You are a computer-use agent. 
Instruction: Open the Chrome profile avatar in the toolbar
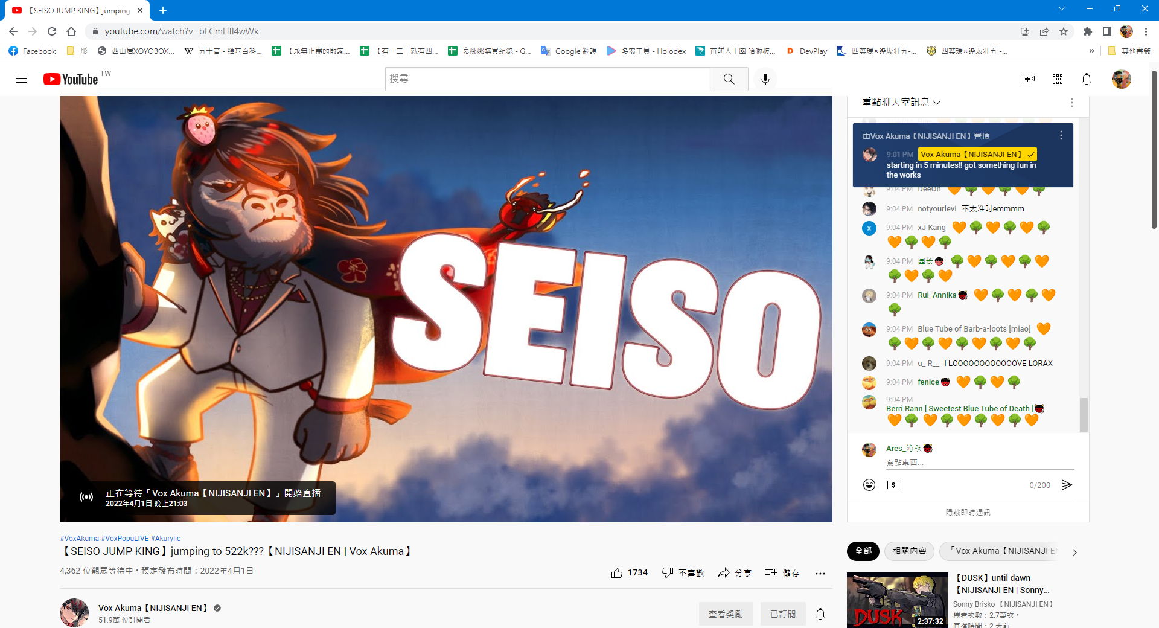[1126, 31]
